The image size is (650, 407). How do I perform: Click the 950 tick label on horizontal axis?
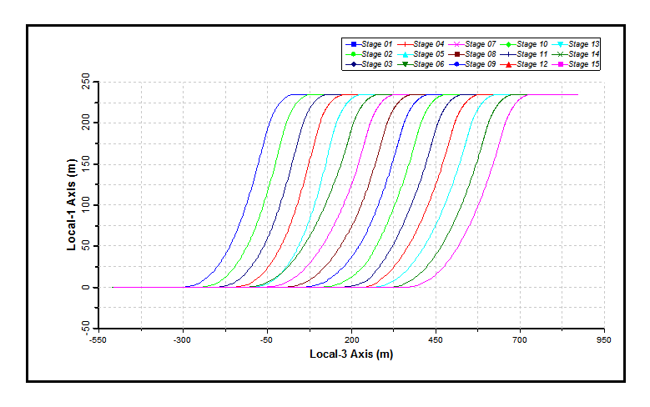point(604,340)
